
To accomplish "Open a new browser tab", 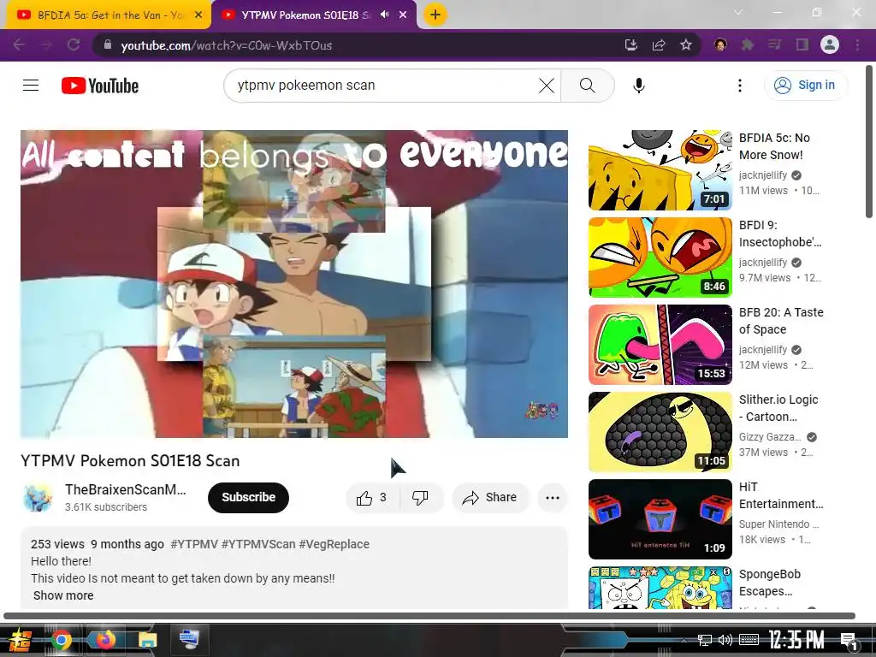I will point(435,15).
